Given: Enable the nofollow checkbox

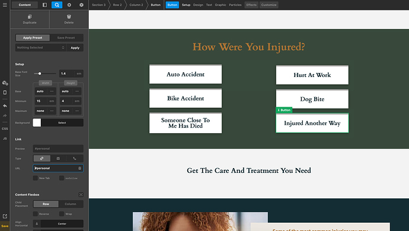Looking at the screenshot, I should pos(62,178).
